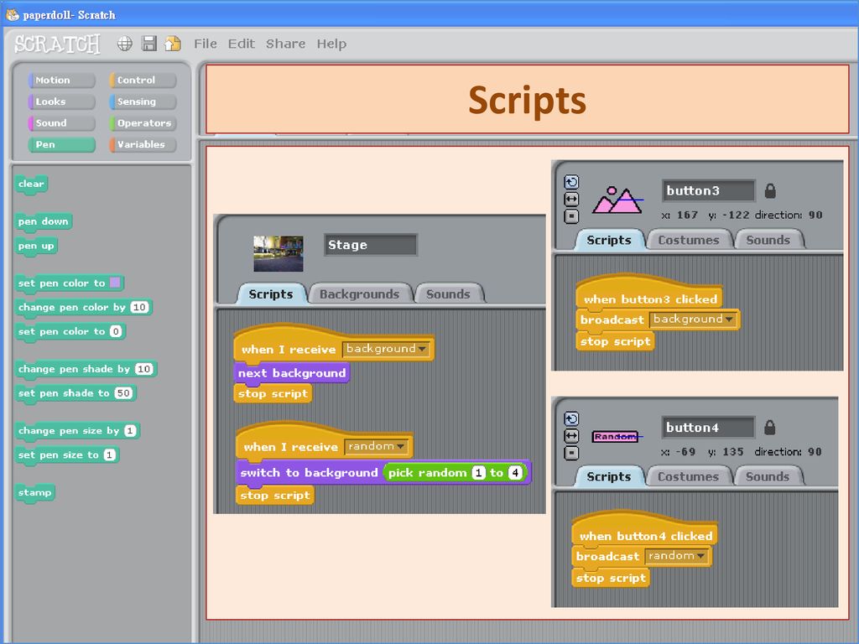Select the Motion block category
The height and width of the screenshot is (644, 859).
(x=62, y=80)
